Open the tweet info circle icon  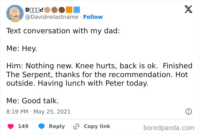[188, 112]
